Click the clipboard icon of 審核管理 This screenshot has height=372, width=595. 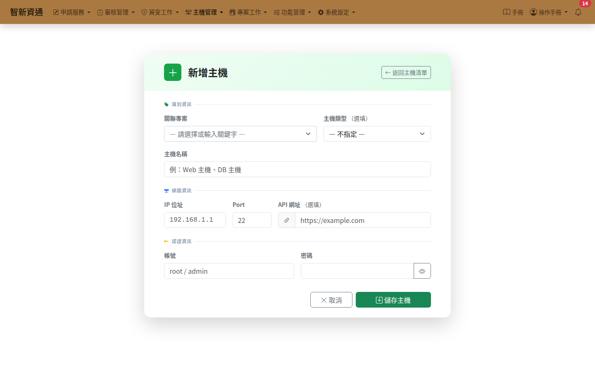tap(100, 12)
